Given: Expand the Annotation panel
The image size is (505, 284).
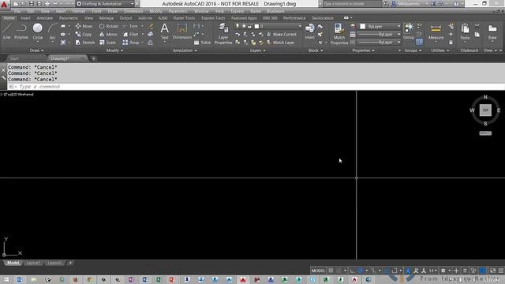Looking at the screenshot, I should 185,50.
